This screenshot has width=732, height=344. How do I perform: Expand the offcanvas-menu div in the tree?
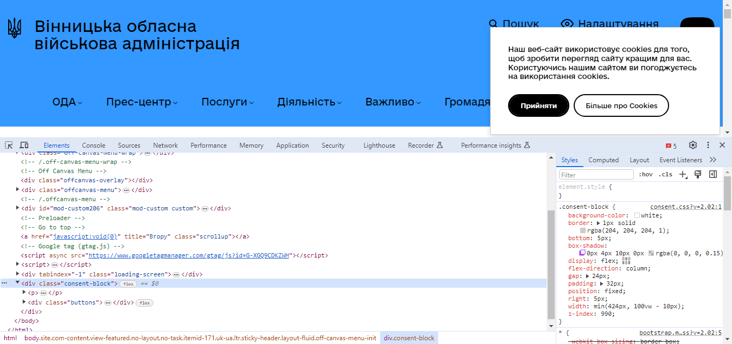[x=17, y=189]
